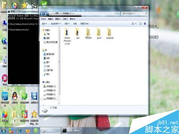Select 迅雷下载 in navigation pane

coord(48,70)
